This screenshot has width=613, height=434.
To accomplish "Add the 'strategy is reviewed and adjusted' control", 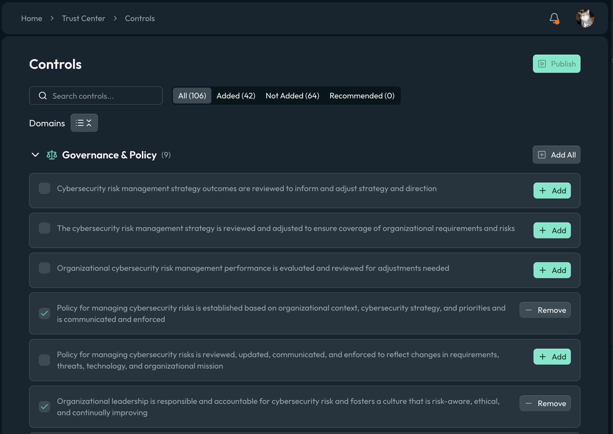I will (552, 230).
